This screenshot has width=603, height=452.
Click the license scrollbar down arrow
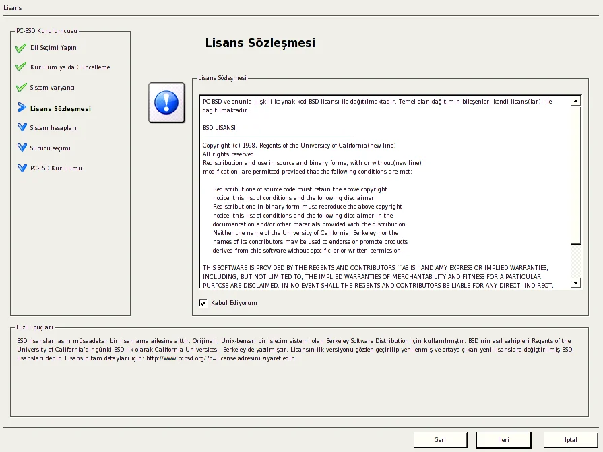[x=575, y=283]
